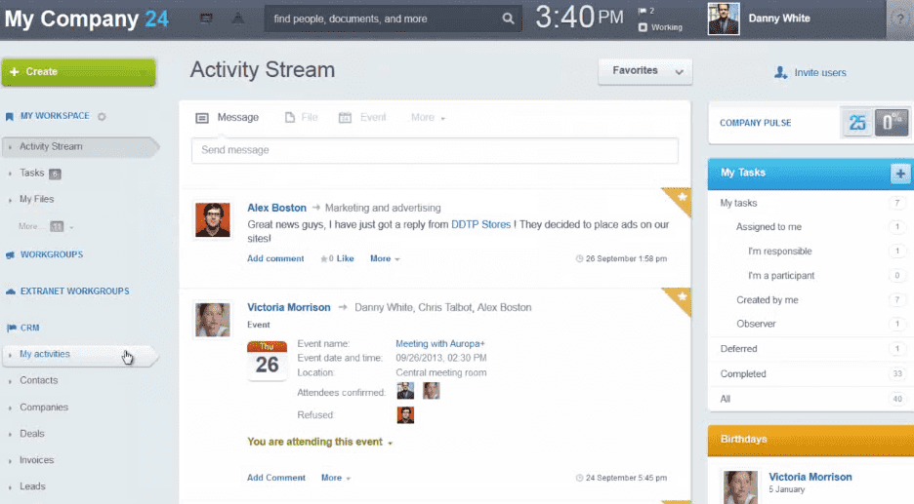The image size is (914, 504).
Task: Click the Invite users person icon
Action: coord(780,72)
